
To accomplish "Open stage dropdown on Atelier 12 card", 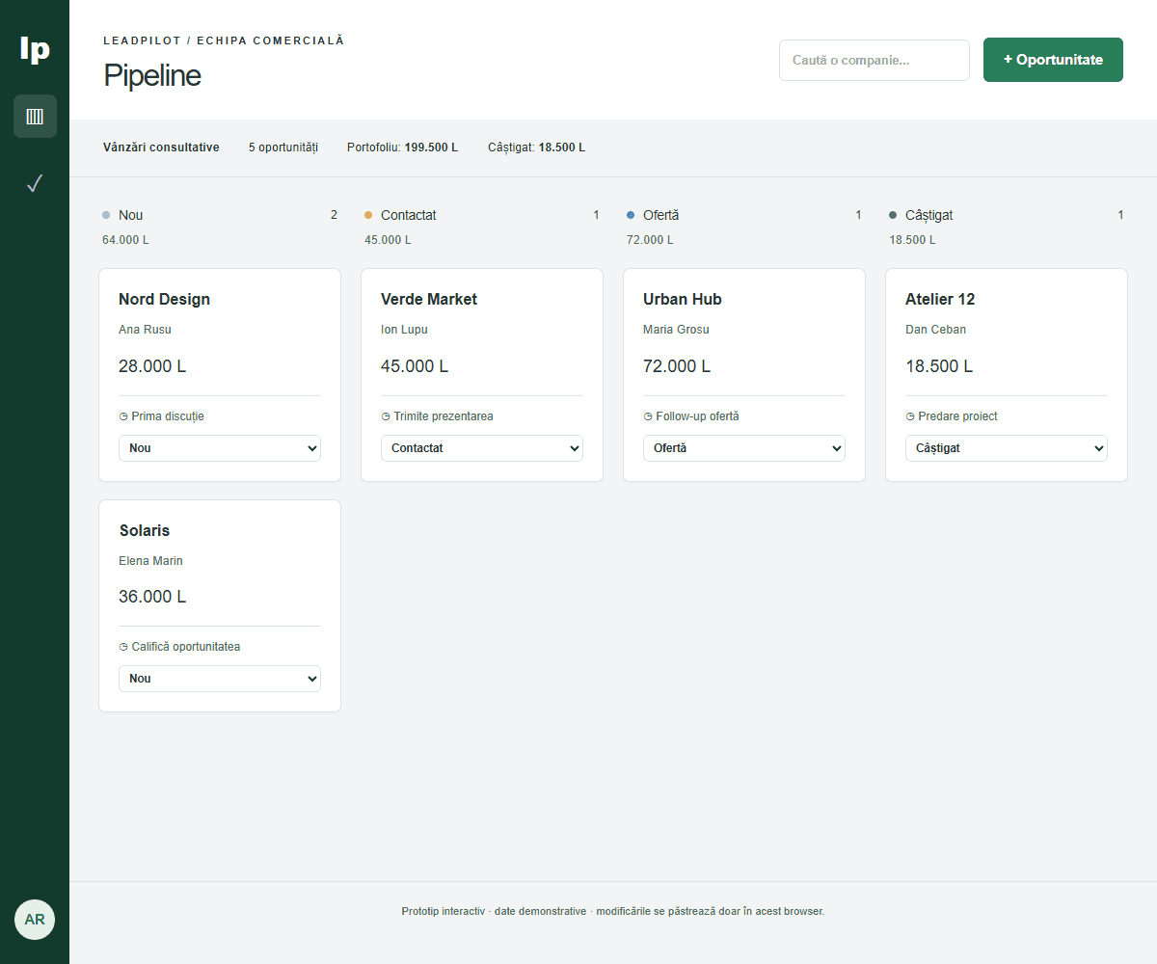I will tap(1007, 448).
